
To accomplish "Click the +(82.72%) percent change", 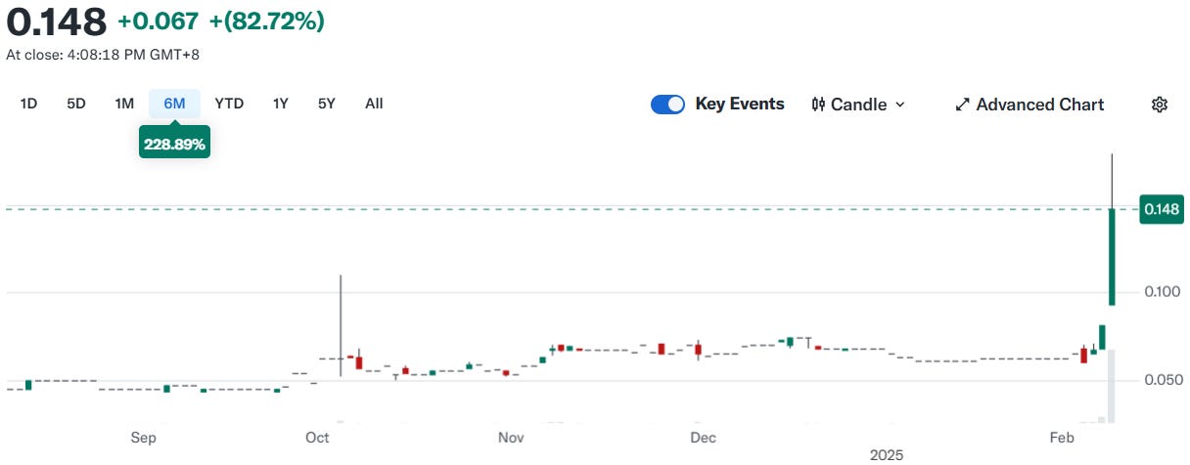I will tap(267, 21).
